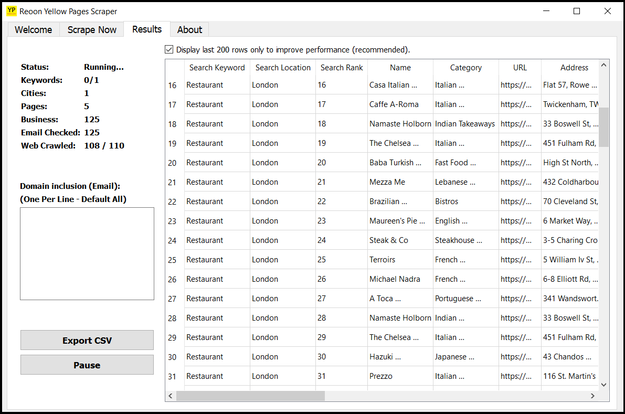Click the Address column header
This screenshot has height=414, width=625.
[570, 67]
